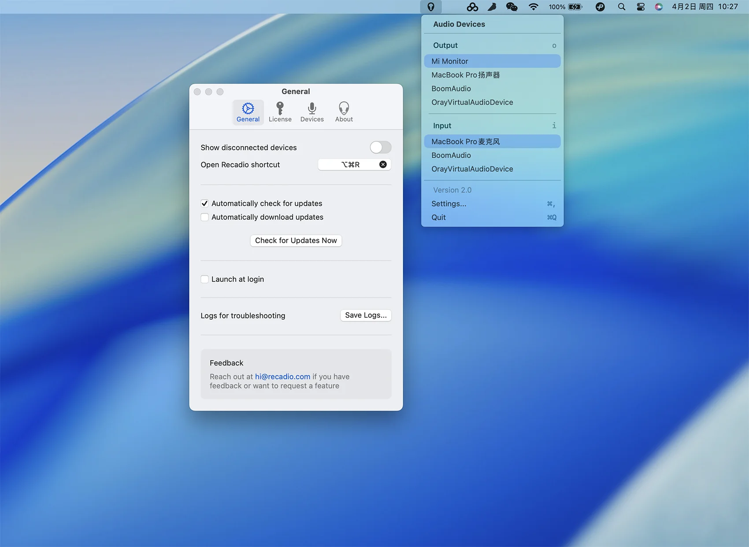Click Save Logs... button
Screen dimensions: 749x547
365,315
